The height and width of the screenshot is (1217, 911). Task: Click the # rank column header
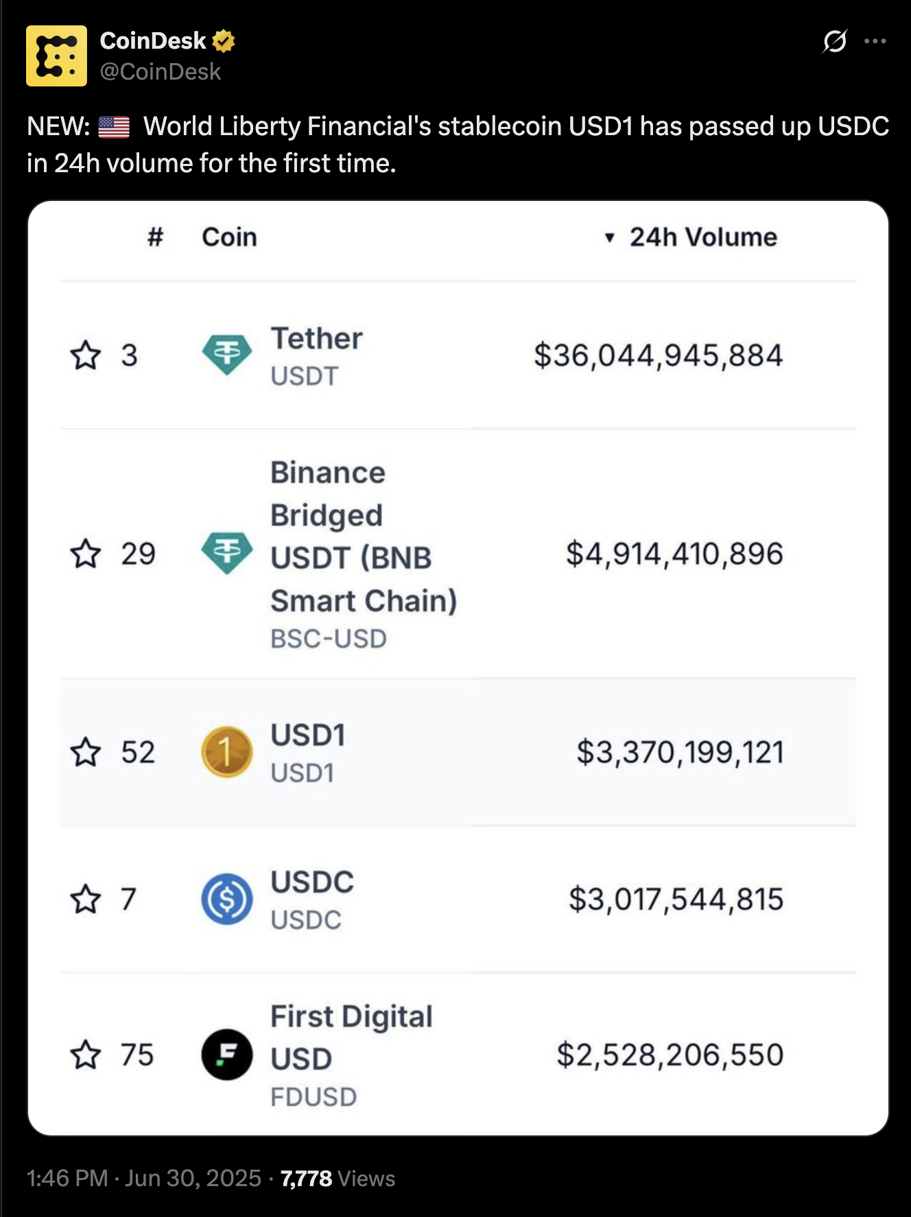click(156, 237)
